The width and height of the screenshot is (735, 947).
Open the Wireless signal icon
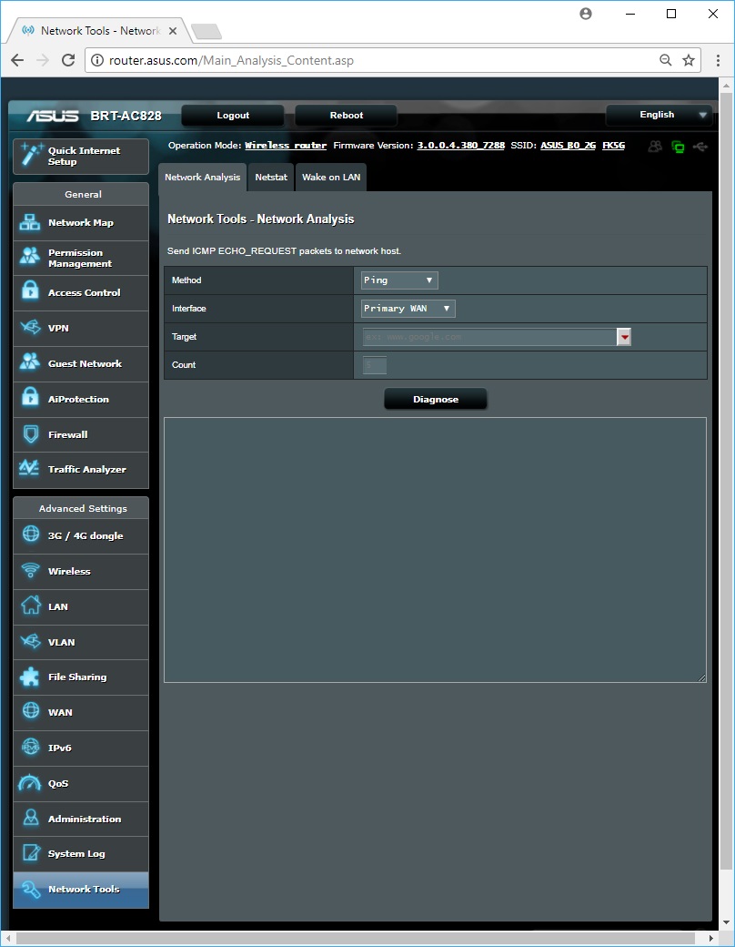30,571
